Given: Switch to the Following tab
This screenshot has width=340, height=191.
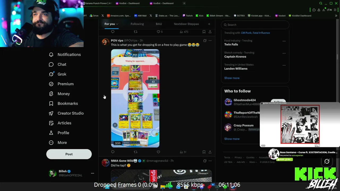Looking at the screenshot, I should (137, 24).
